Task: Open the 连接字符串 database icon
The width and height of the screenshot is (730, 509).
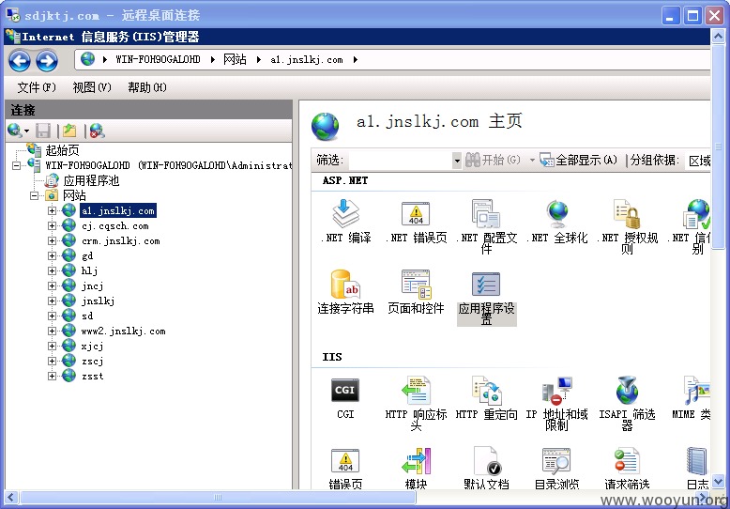Action: [x=345, y=285]
